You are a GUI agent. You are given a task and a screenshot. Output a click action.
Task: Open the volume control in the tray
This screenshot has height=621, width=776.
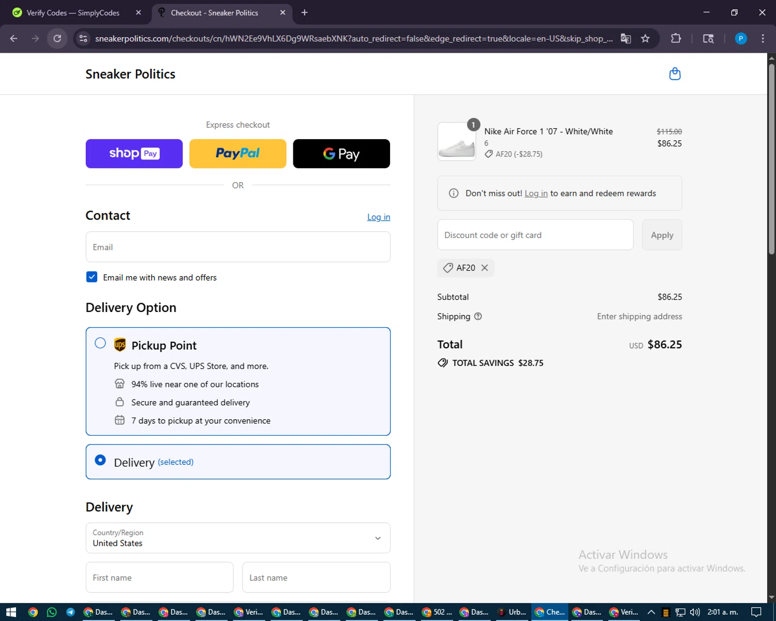tap(695, 612)
